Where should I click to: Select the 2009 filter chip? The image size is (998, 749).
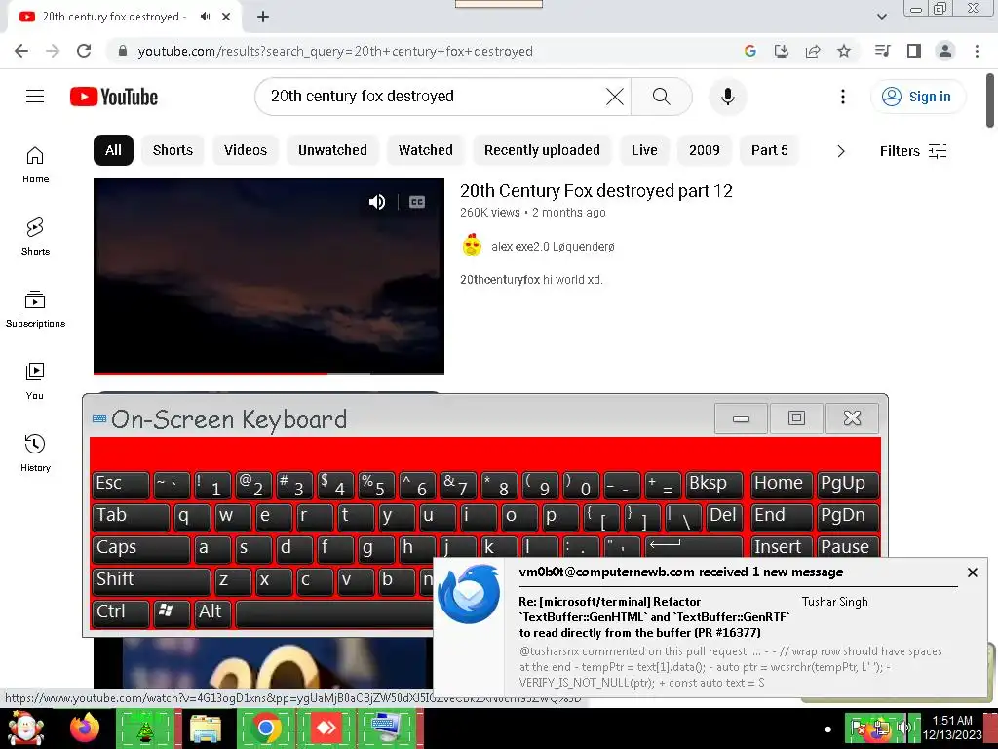click(x=704, y=150)
